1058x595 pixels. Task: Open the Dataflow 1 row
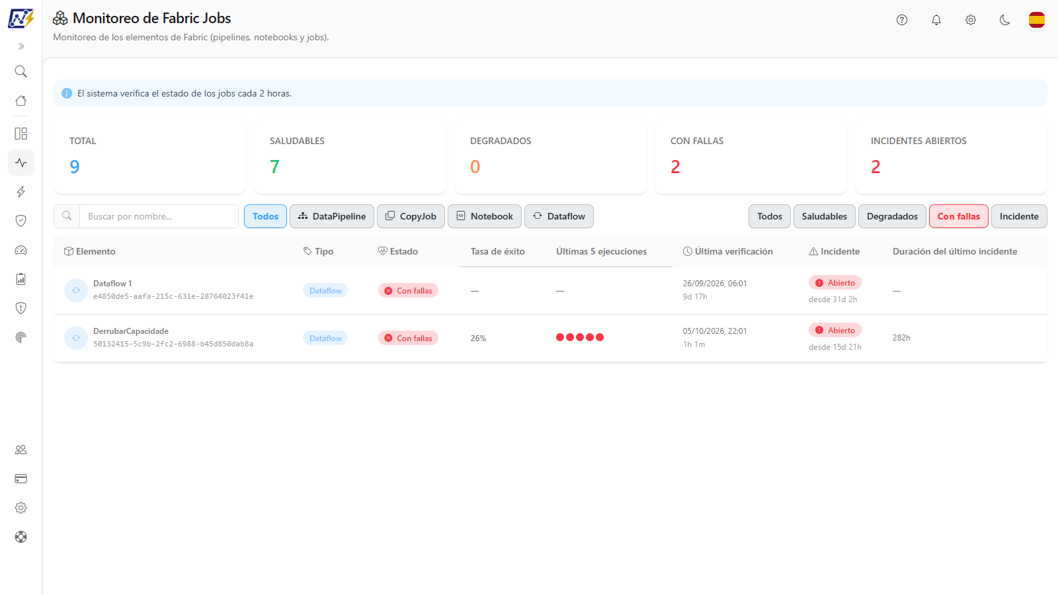pyautogui.click(x=550, y=290)
